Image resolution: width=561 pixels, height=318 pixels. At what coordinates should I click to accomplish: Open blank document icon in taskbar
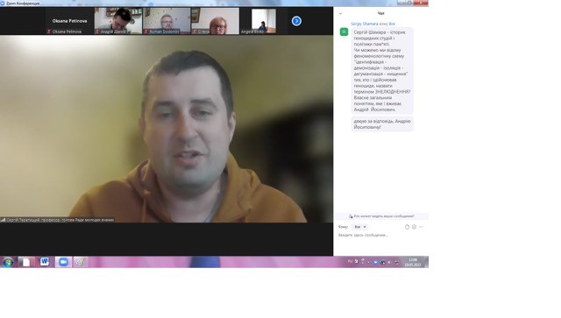[26, 262]
